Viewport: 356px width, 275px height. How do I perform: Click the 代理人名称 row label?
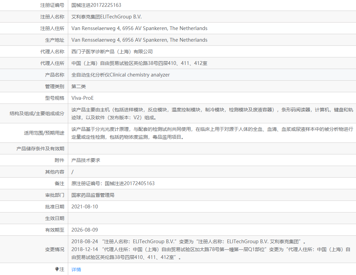click(52, 52)
